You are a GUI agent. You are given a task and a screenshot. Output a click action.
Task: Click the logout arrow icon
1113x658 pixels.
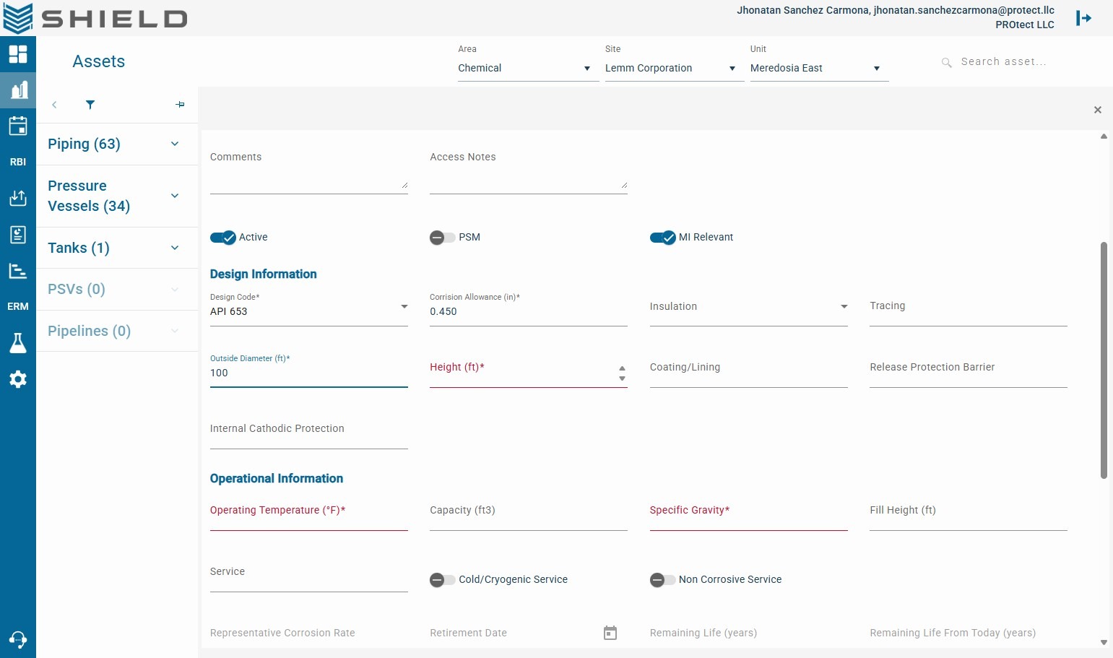point(1083,18)
